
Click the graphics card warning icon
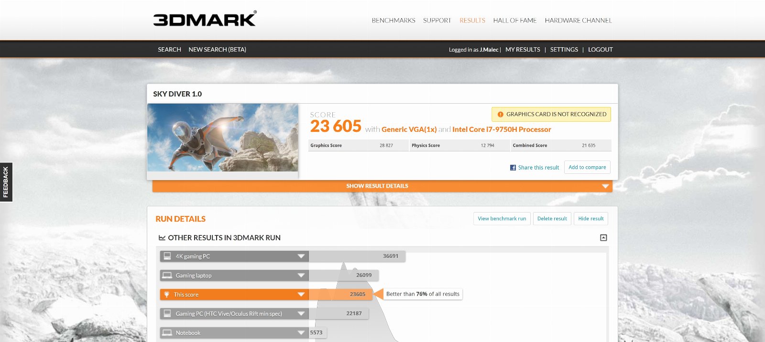point(501,114)
